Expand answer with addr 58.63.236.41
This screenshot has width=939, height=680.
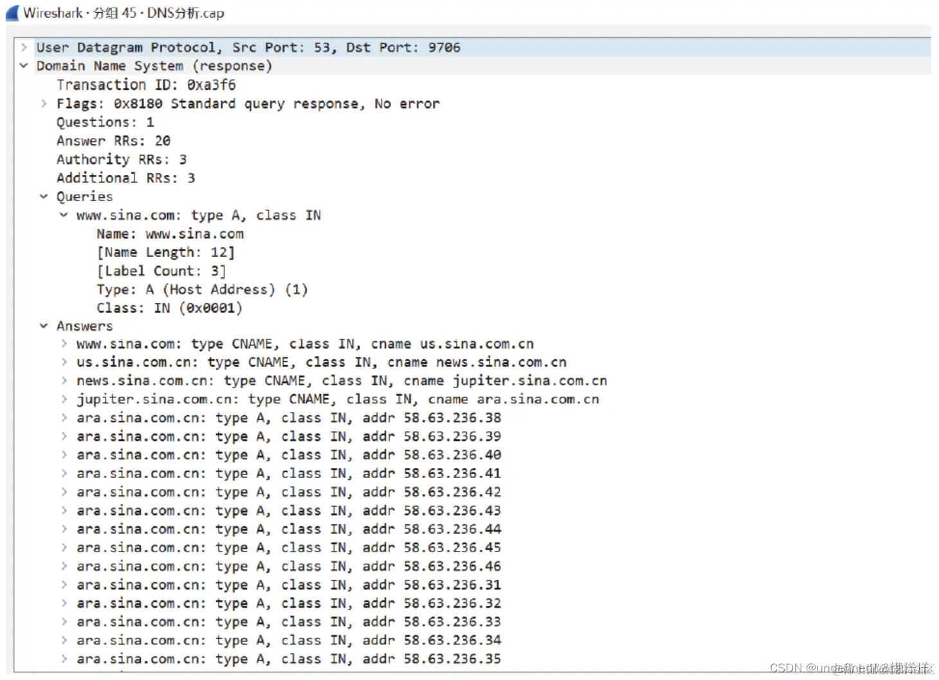coord(64,473)
